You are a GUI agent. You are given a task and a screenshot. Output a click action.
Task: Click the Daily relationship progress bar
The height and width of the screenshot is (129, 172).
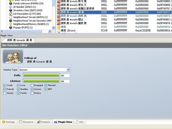(x=41, y=75)
